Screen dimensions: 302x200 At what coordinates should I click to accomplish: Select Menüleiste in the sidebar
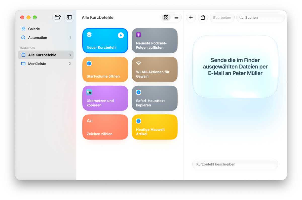[46, 64]
